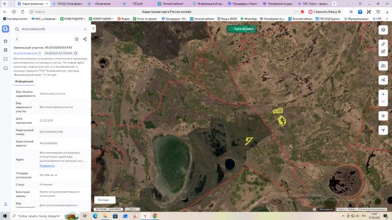Click the red bookmark icon in address bar
392x220 pixels.
click(302, 12)
